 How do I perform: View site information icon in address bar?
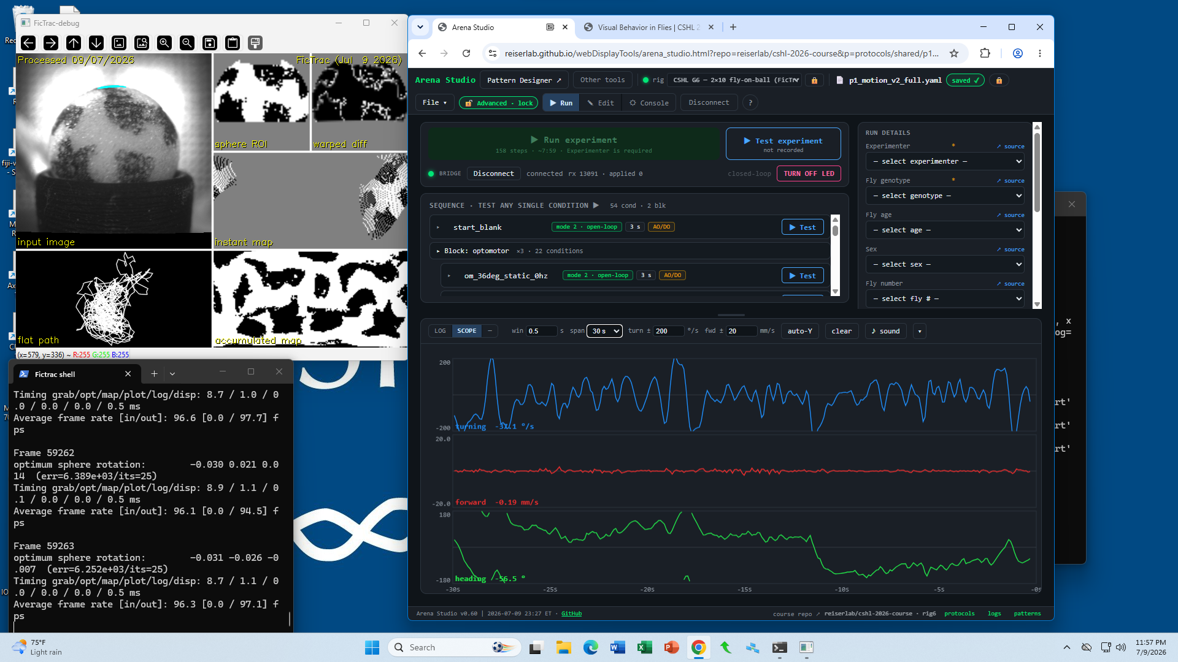492,53
